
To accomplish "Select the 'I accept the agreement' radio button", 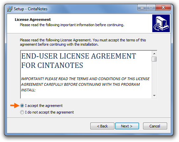I will coord(22,106).
